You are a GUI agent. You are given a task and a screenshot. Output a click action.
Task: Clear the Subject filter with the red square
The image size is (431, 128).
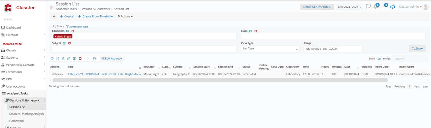tap(70, 43)
